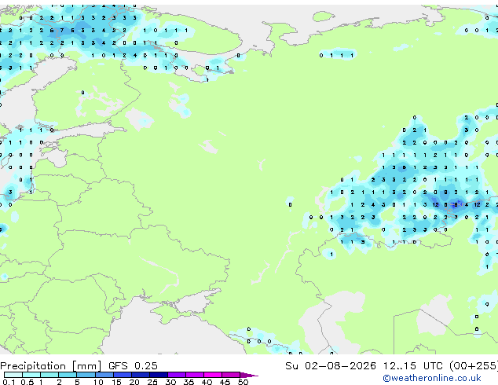Click the 10–15 mm legend color box
The image size is (498, 385).
[104, 375]
